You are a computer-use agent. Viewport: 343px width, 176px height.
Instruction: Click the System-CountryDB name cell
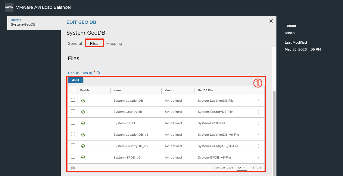(128, 112)
